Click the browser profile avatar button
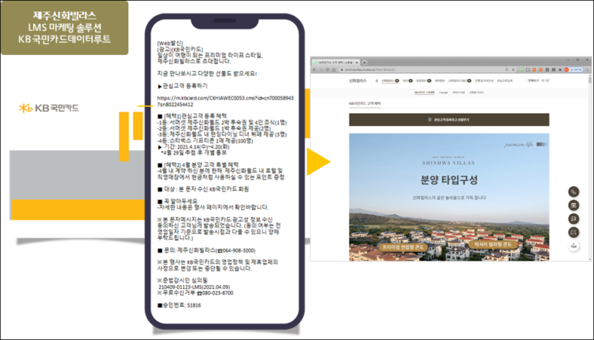Screen dimensions: 594x340 pos(574,70)
